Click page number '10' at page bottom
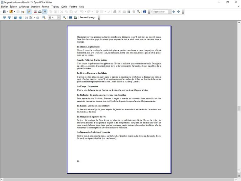 tap(78, 161)
